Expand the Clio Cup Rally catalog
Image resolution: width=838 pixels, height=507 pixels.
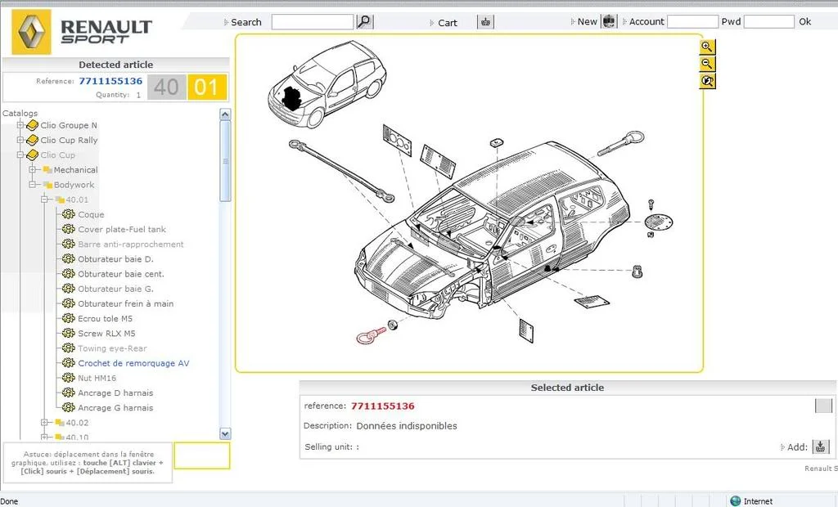tap(20, 140)
